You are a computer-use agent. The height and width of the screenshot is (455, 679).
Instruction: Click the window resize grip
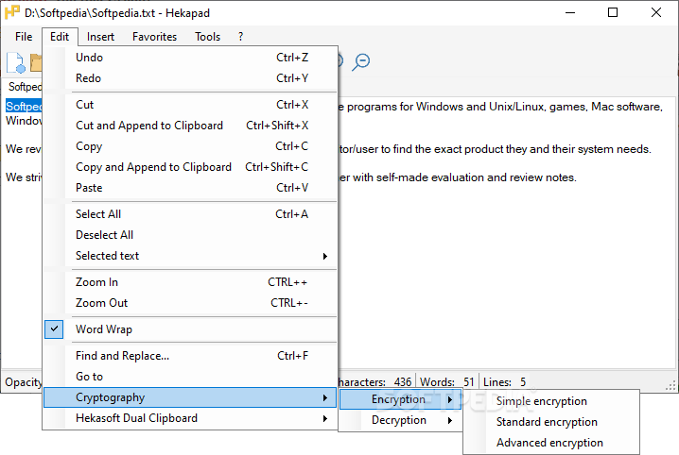670,385
